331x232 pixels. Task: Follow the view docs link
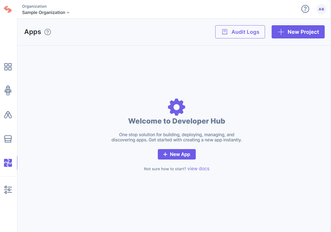click(198, 169)
